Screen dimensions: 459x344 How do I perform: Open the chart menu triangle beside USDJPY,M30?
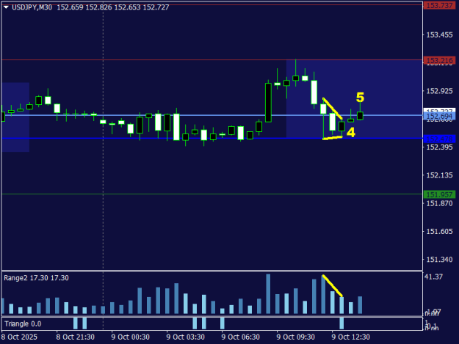(x=6, y=7)
